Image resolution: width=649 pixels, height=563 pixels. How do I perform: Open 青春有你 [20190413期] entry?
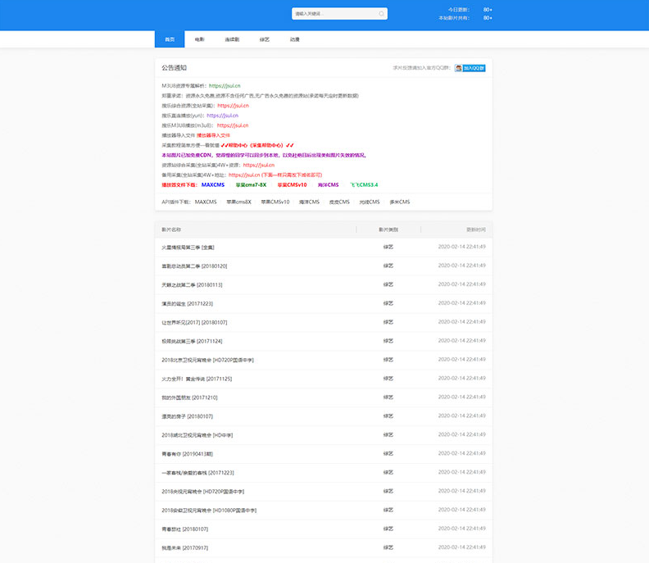188,453
